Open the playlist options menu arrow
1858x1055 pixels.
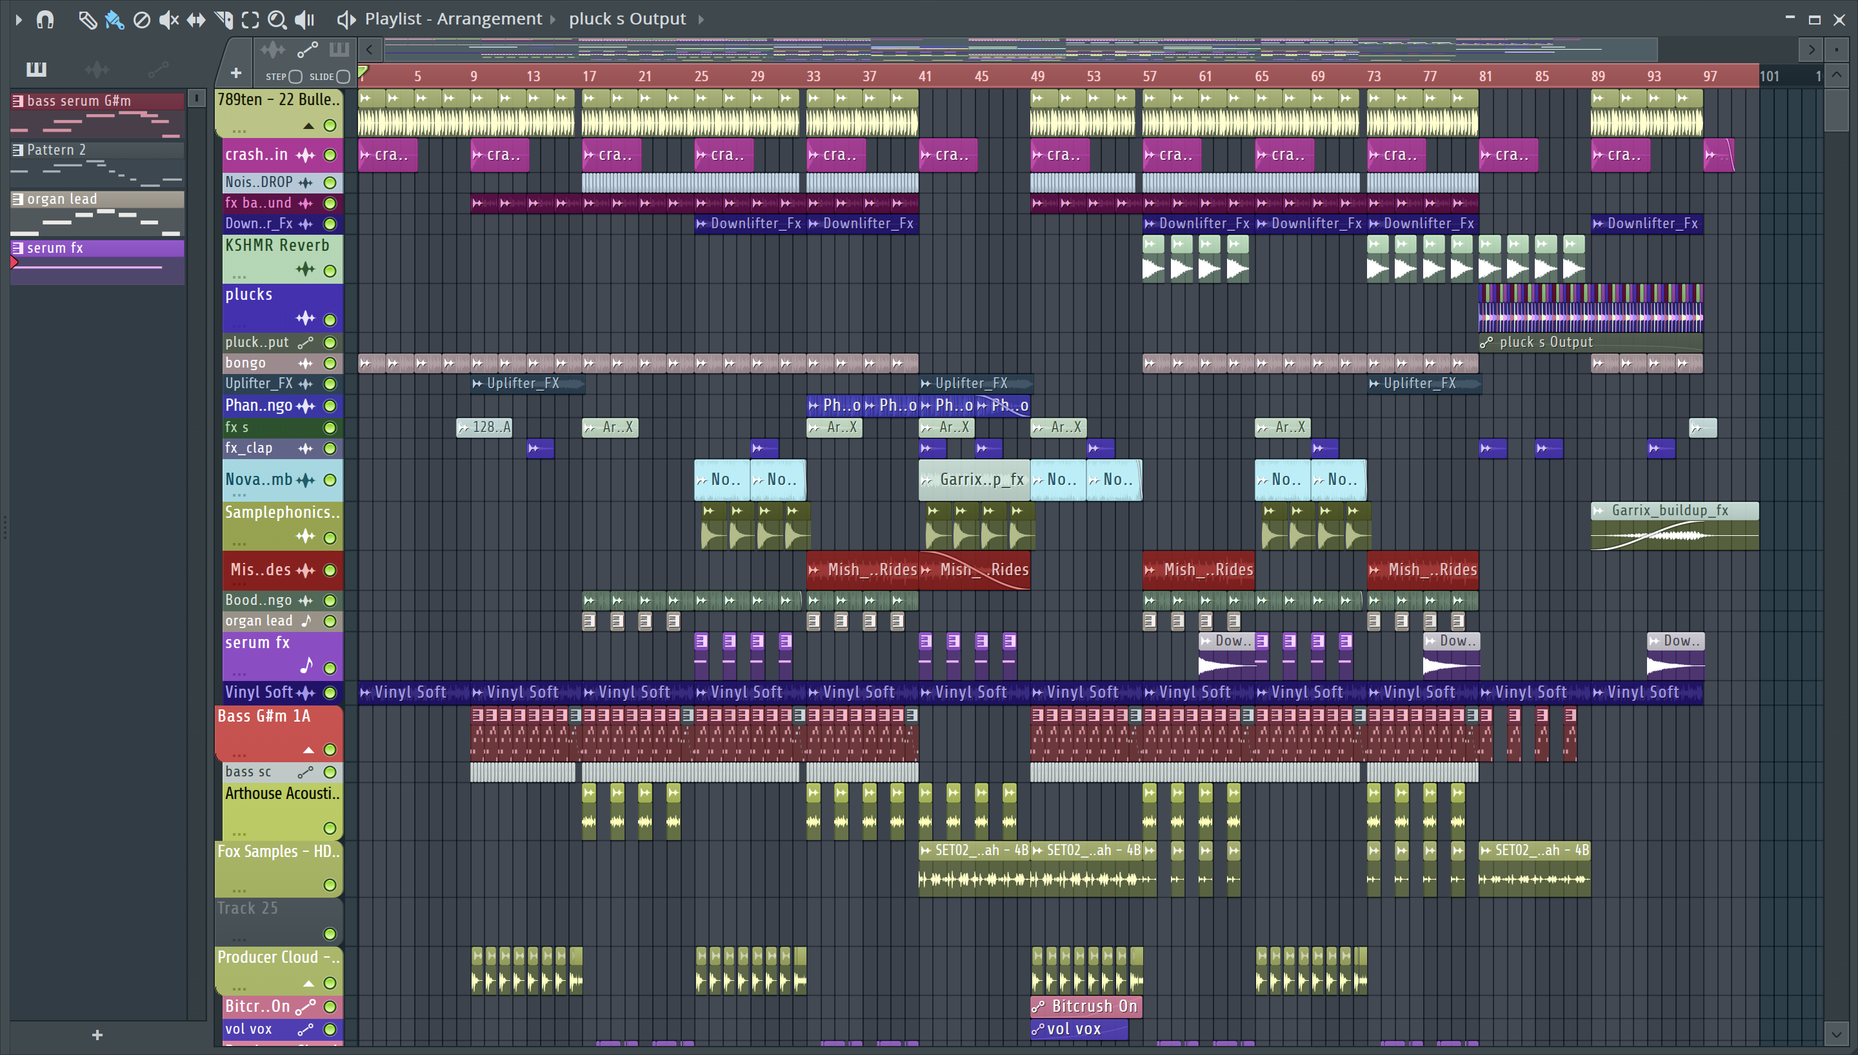pyautogui.click(x=19, y=19)
